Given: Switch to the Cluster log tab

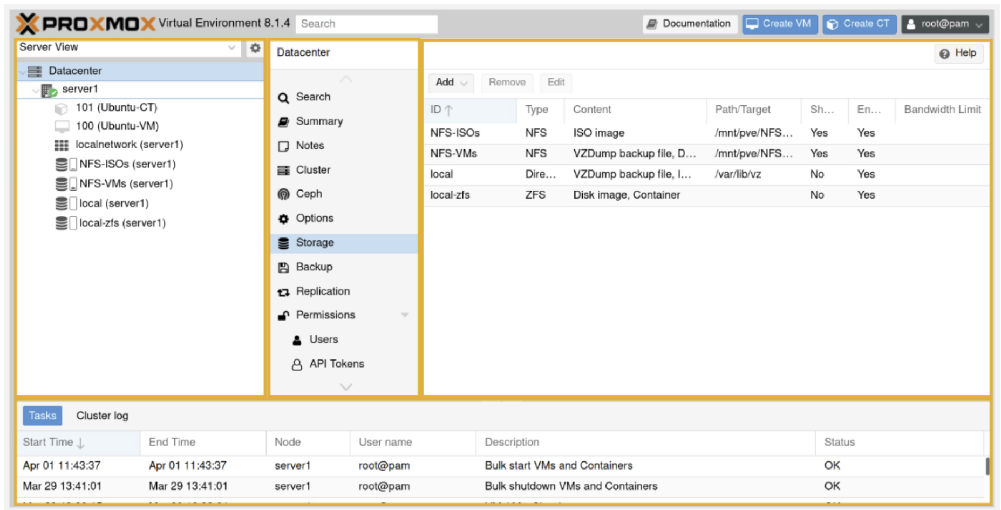Looking at the screenshot, I should (x=103, y=416).
